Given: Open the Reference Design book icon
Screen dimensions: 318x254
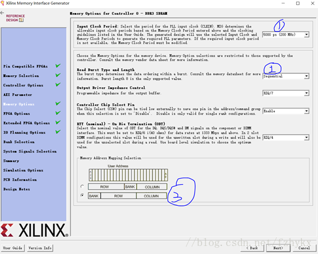Looking at the screenshot, I should [x=21, y=20].
